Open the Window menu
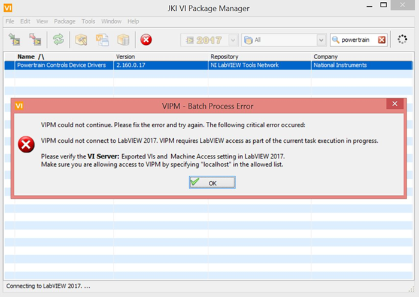Viewport: 419px width, 297px height. click(x=111, y=22)
